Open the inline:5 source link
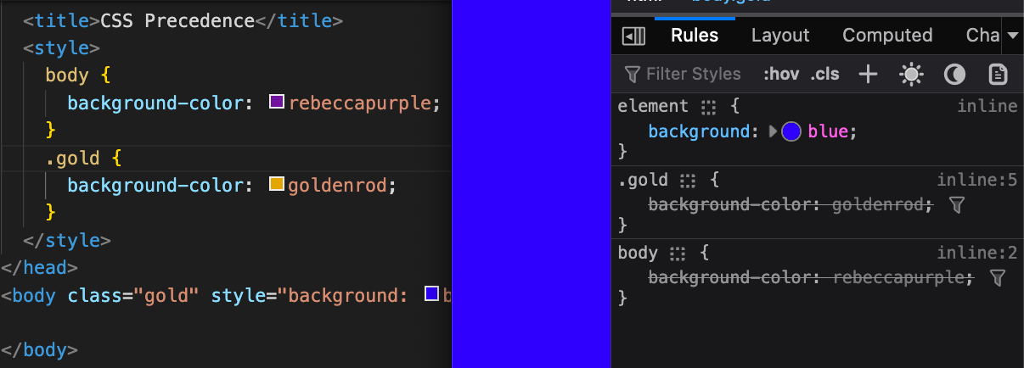 (x=976, y=180)
